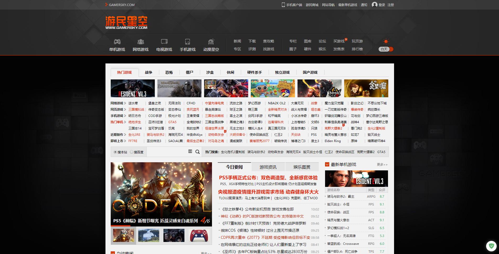Click the mobile client phone icon

[x=283, y=5]
